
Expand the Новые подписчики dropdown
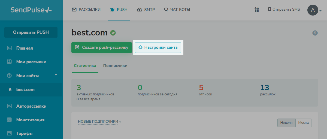coord(99,122)
